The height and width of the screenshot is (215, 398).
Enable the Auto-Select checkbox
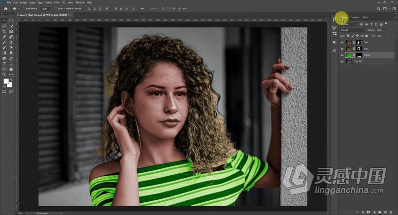(x=24, y=9)
